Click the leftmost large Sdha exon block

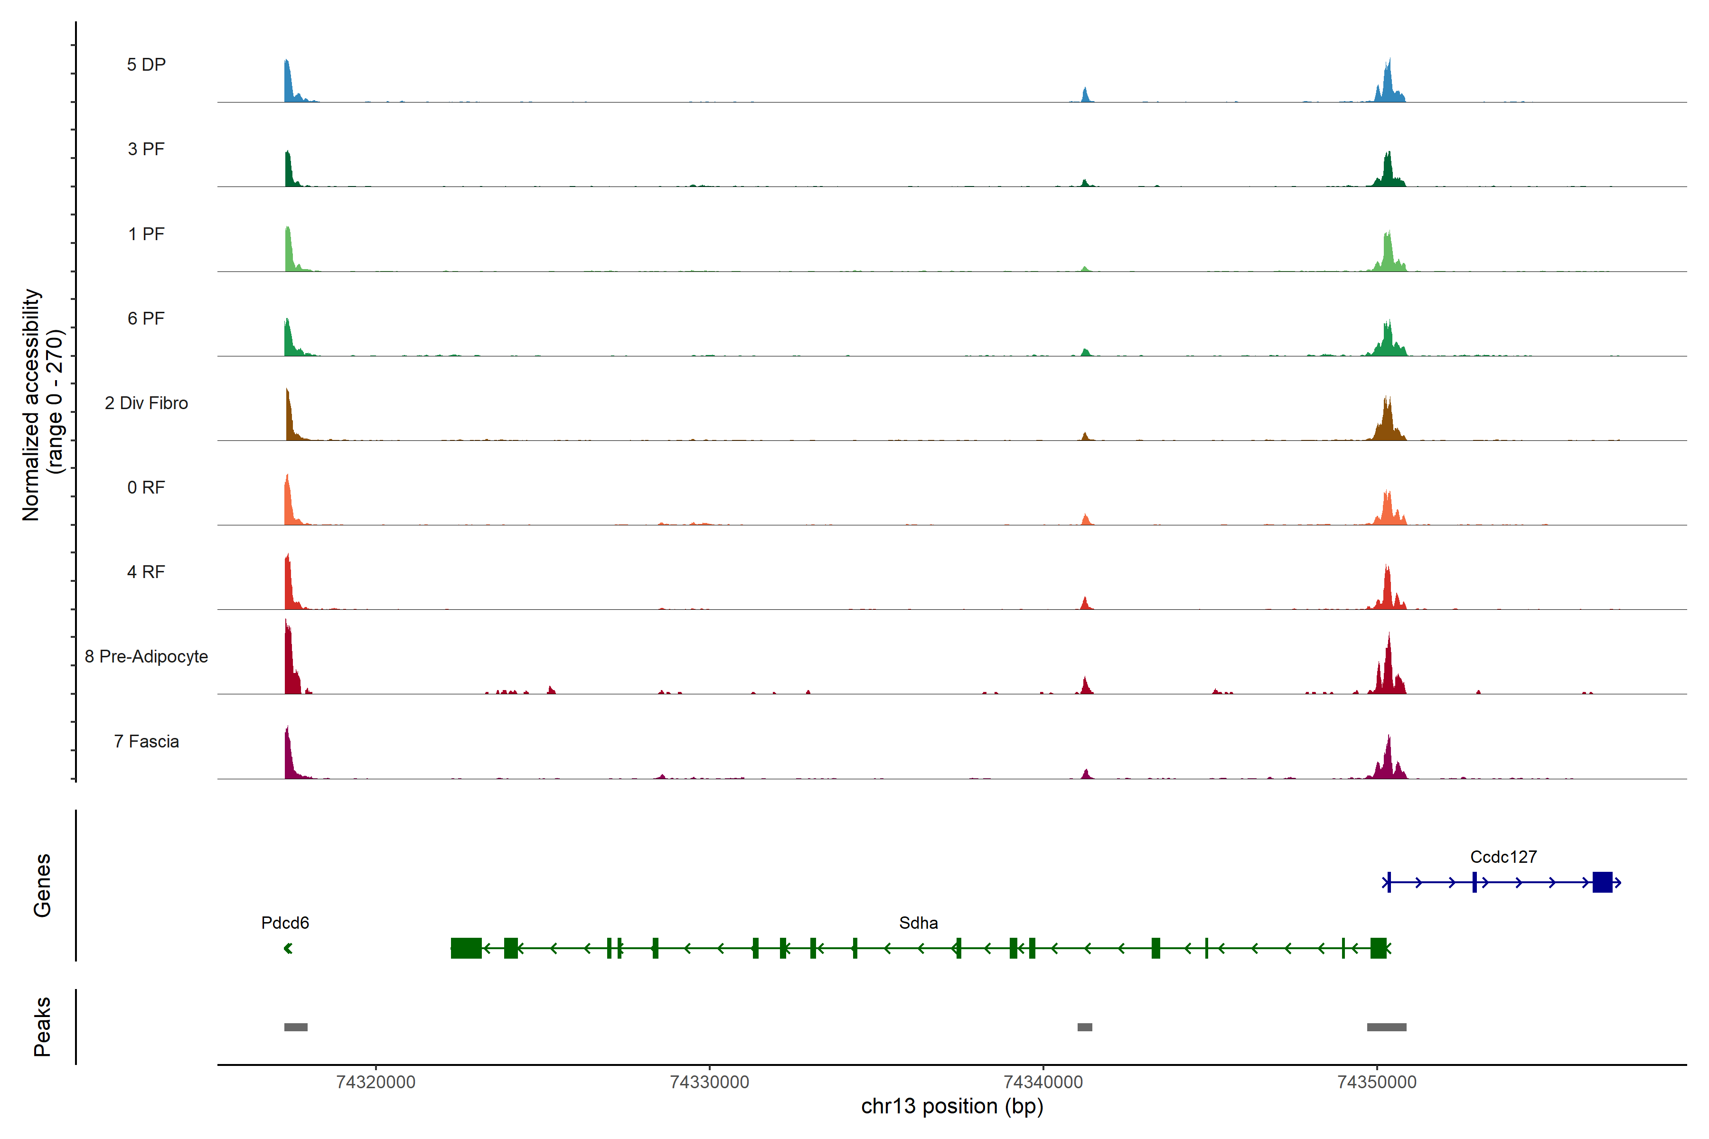click(466, 948)
